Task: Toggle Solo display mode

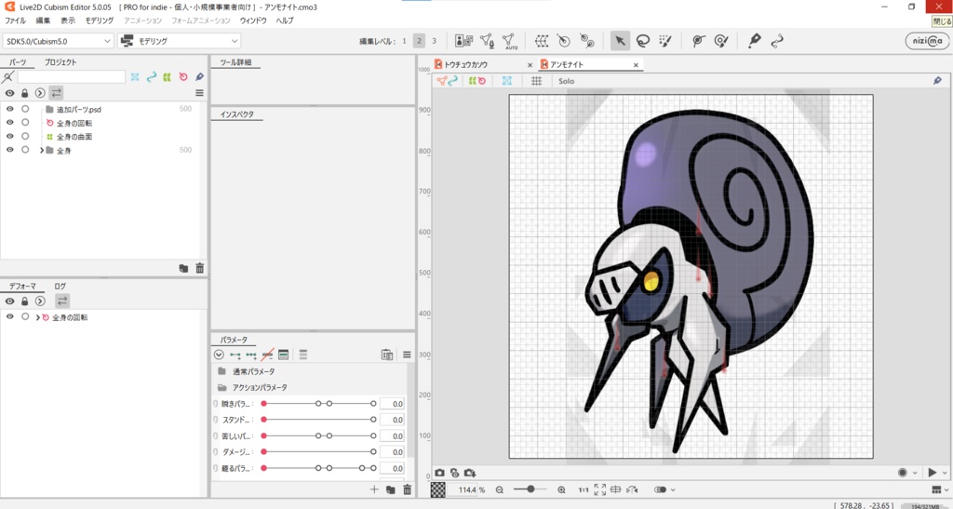Action: click(x=567, y=81)
